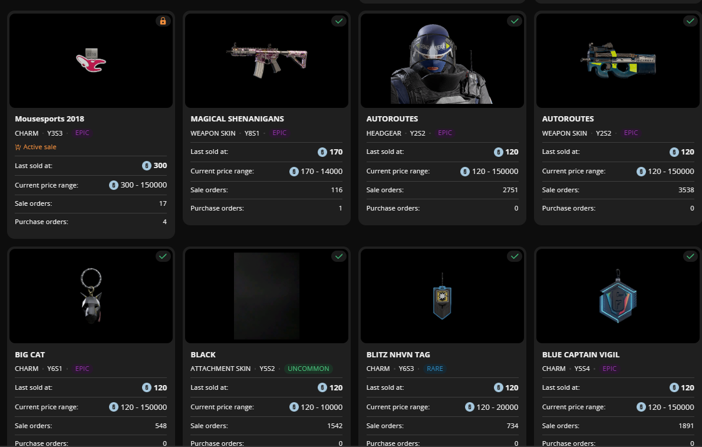This screenshot has height=447, width=702.
Task: Click the checkmark on Black attachment skin card
Action: click(x=339, y=257)
